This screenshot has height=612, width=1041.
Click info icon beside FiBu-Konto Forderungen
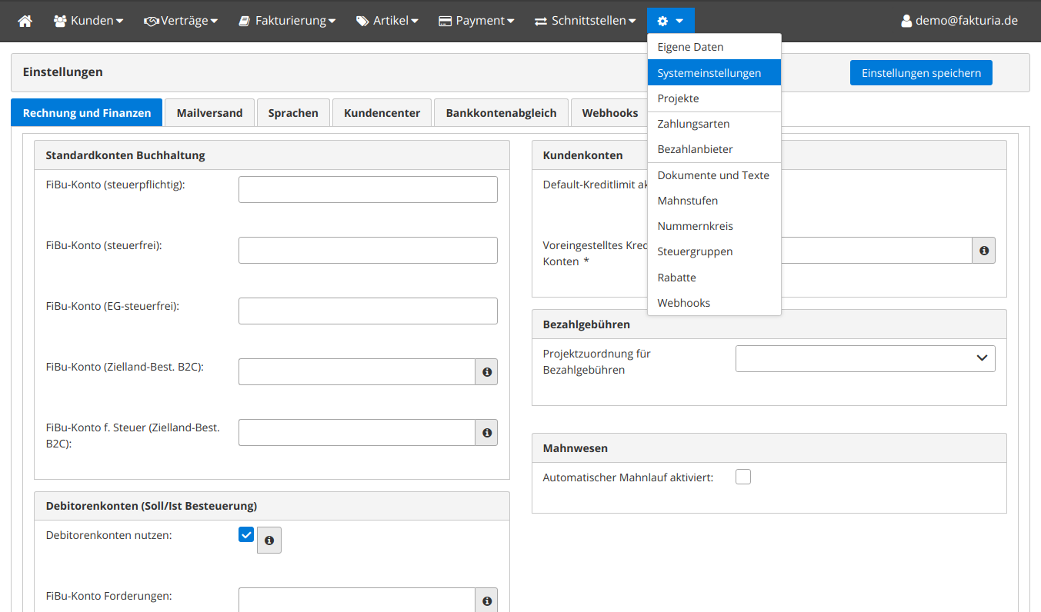coord(486,600)
